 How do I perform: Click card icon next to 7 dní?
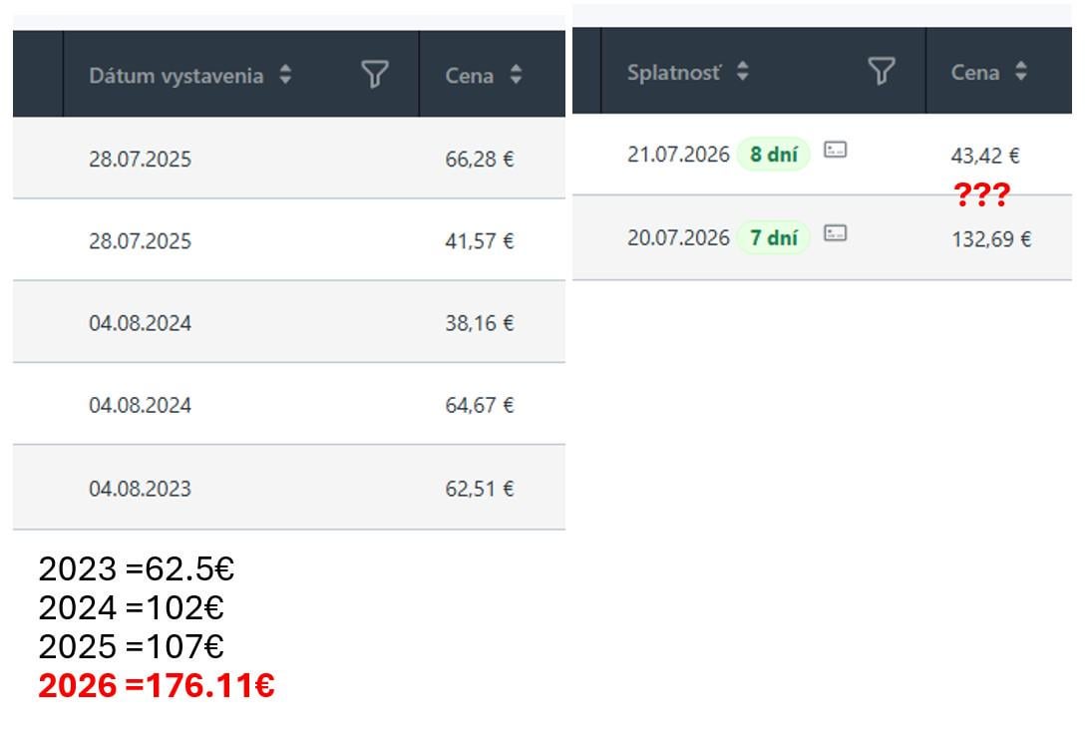(835, 232)
